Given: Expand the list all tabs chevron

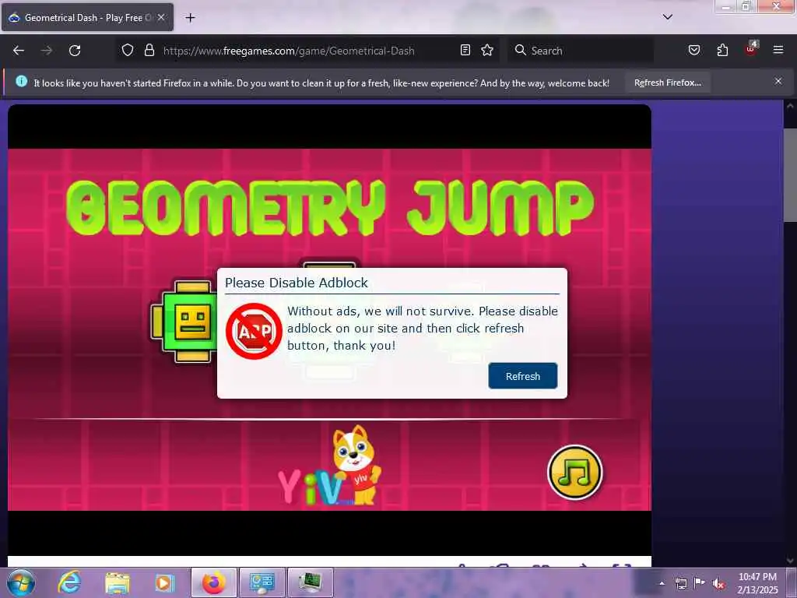Looking at the screenshot, I should point(667,17).
